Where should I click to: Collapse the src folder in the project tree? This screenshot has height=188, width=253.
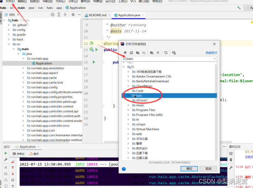coord(9,44)
